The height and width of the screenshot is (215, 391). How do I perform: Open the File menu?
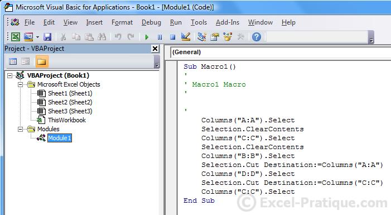(30, 22)
